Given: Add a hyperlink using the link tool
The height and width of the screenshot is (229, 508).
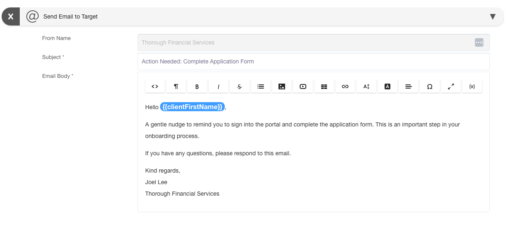Looking at the screenshot, I should click(345, 86).
